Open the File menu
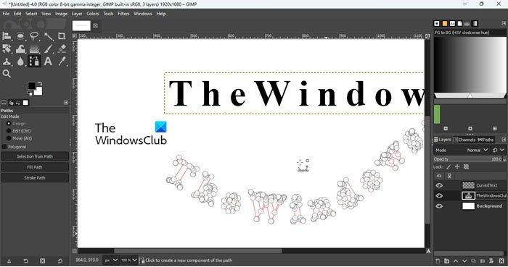 click(6, 14)
